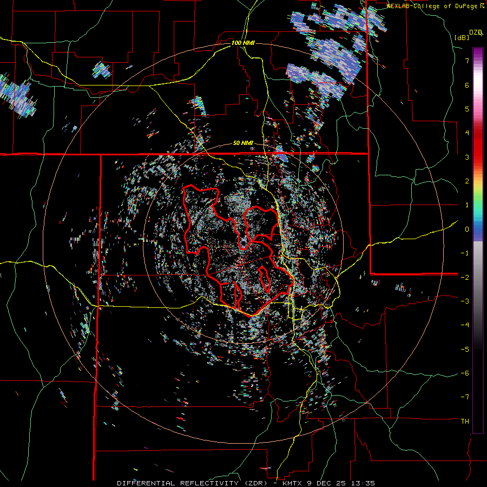Click the "-1" value on the color scale
The width and height of the screenshot is (487, 487).
[465, 253]
